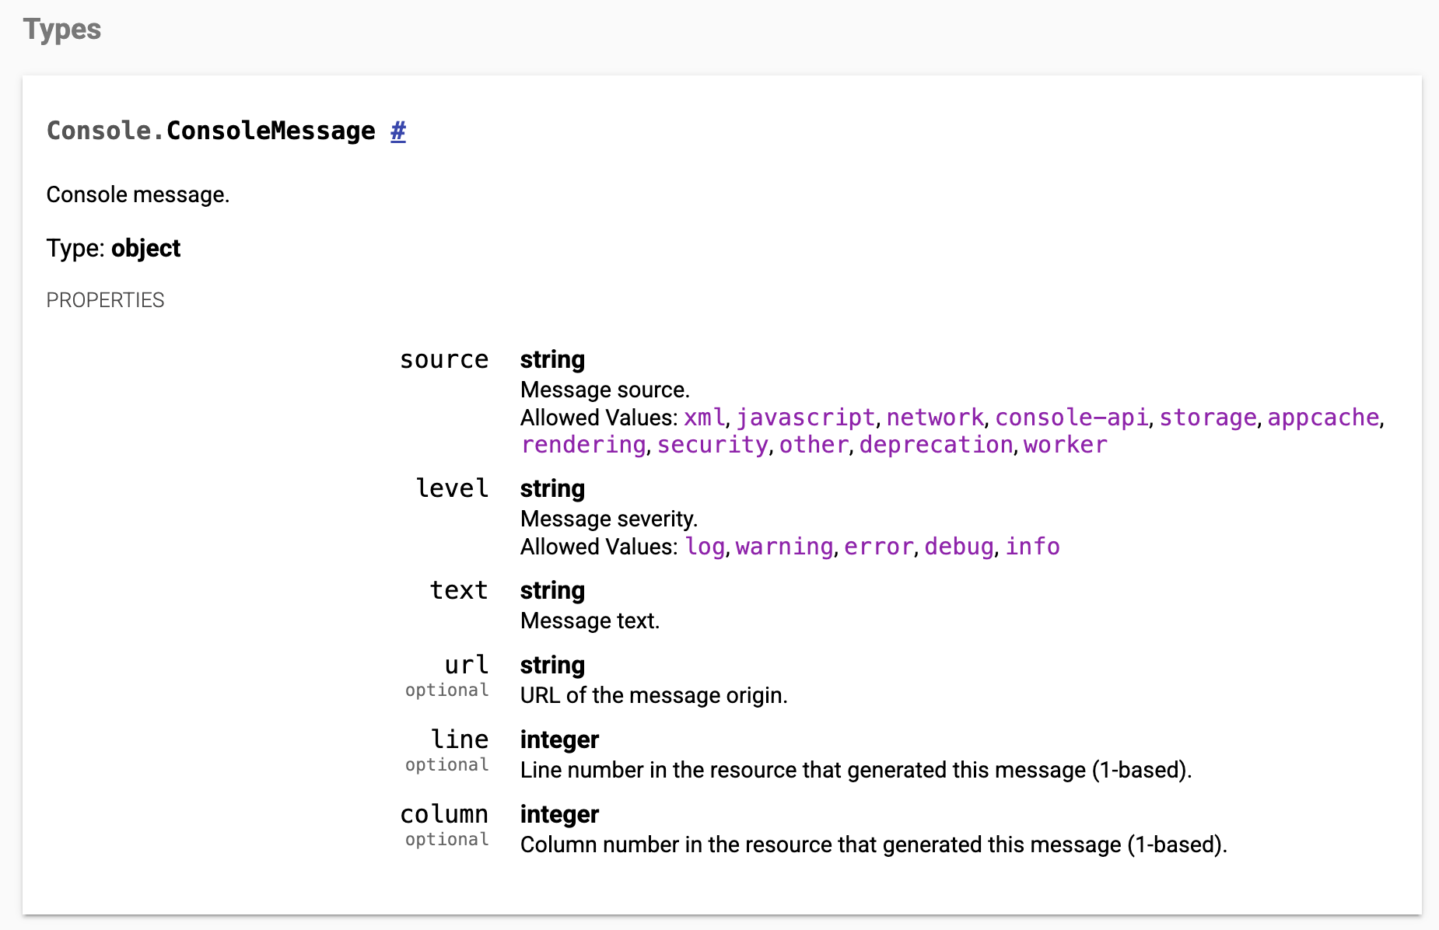Viewport: 1439px width, 930px height.
Task: Select the xml allowed value
Action: pyautogui.click(x=704, y=418)
